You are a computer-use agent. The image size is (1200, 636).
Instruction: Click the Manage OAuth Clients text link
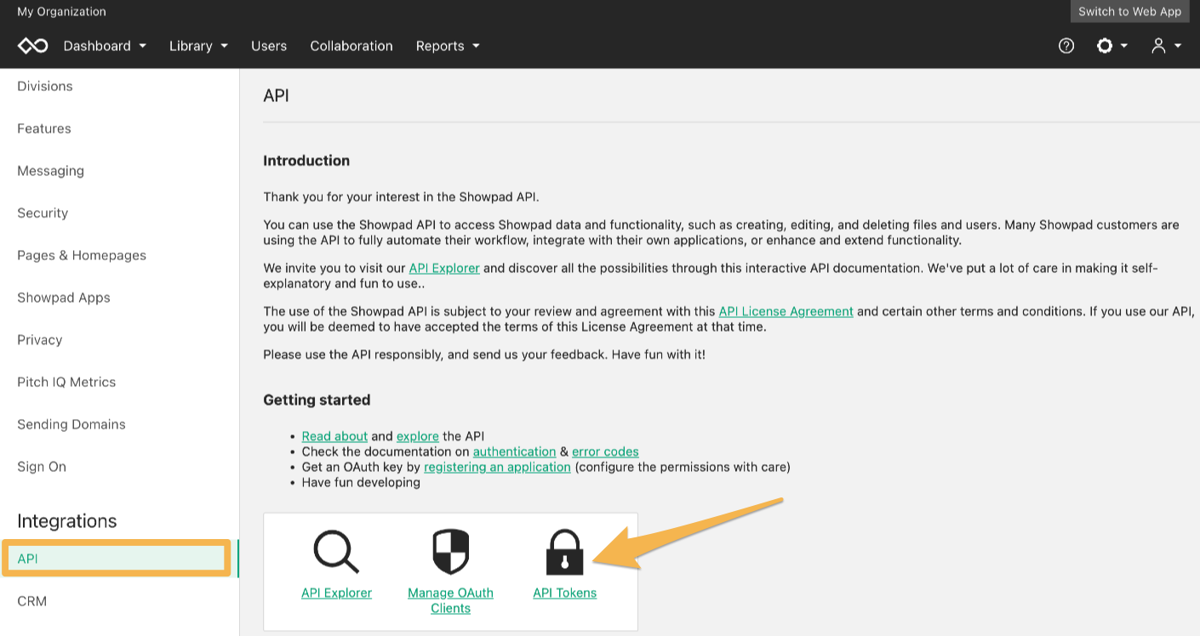pos(450,600)
